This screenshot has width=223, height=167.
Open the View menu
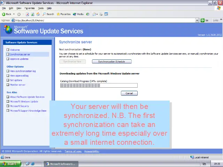click(19, 8)
